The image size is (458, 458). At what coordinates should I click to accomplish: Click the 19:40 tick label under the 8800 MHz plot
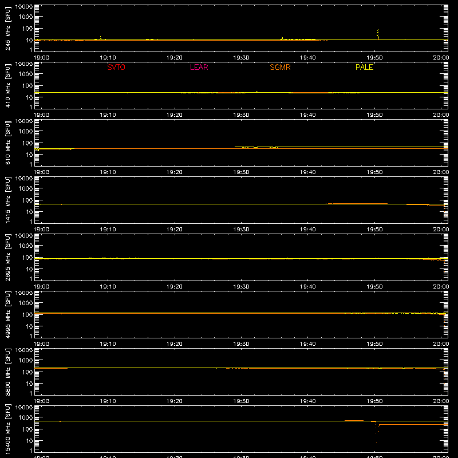308,401
